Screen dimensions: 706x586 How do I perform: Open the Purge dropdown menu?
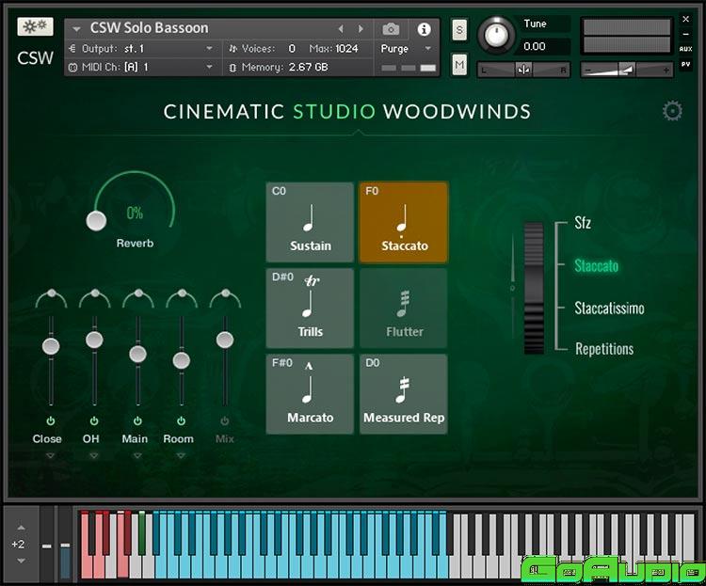pyautogui.click(x=407, y=48)
